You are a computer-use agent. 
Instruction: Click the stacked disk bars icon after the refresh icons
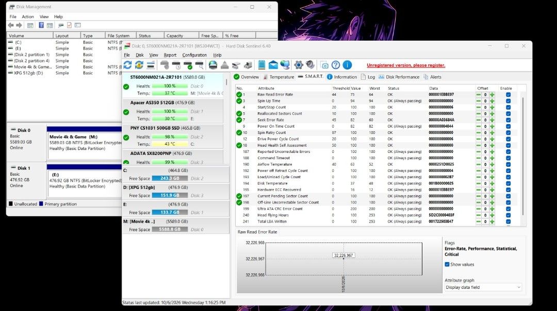151,65
